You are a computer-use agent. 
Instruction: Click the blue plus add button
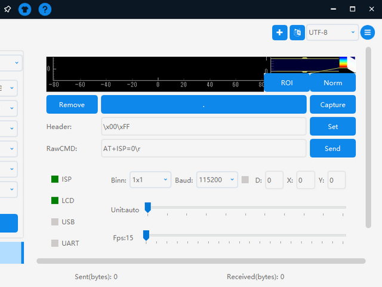(x=279, y=32)
